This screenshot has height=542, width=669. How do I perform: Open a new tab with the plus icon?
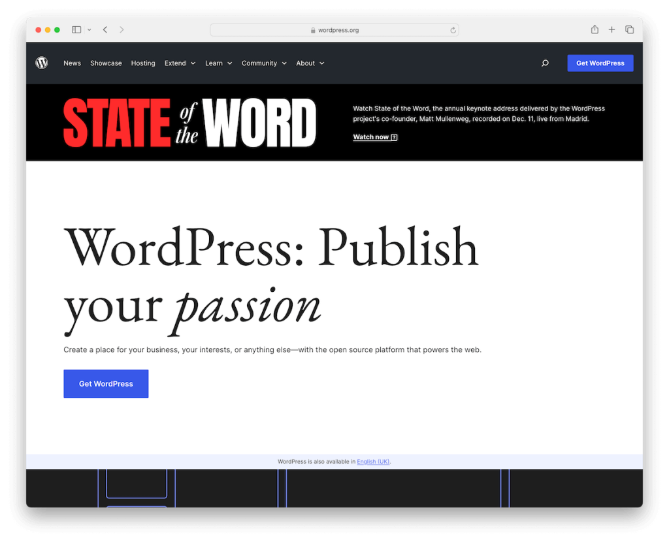612,29
